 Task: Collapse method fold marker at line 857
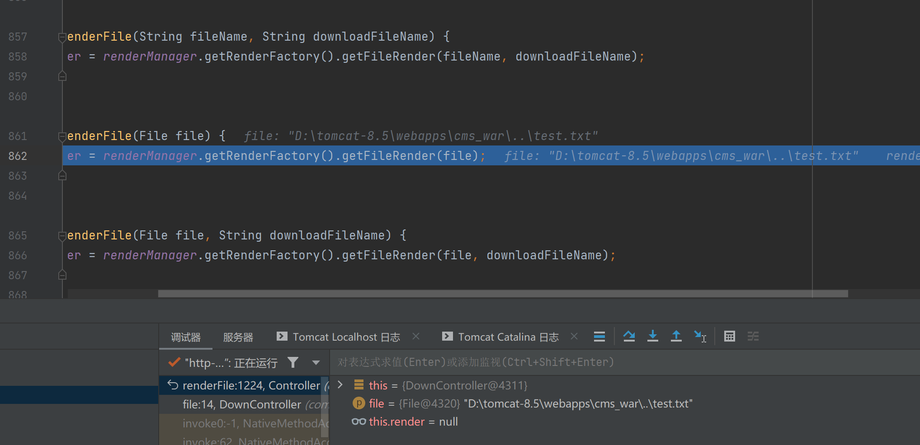tap(62, 37)
